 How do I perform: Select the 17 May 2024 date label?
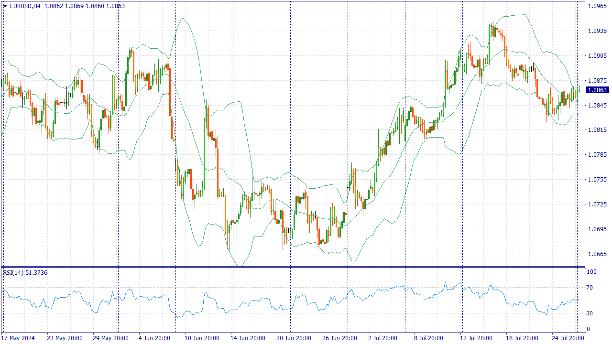pos(19,338)
